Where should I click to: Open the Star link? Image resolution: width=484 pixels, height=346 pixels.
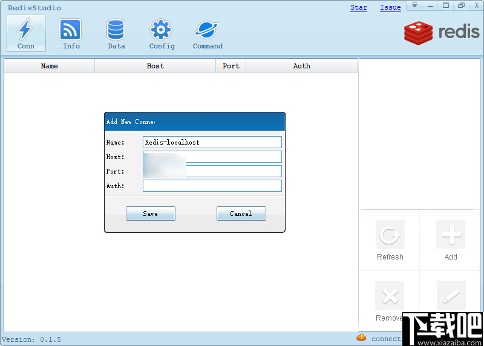click(x=359, y=7)
